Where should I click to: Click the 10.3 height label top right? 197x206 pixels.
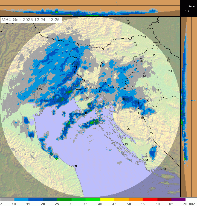tap(192, 5)
